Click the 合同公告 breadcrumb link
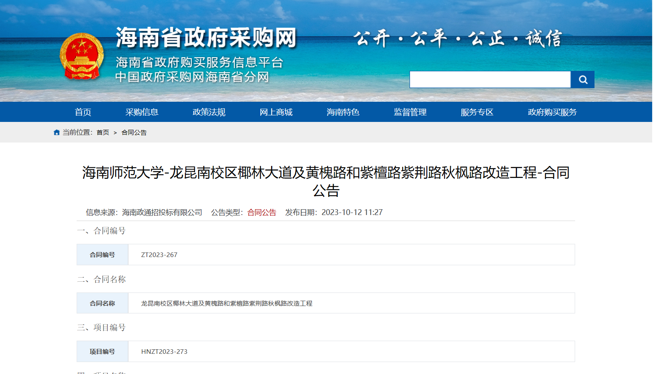This screenshot has width=653, height=374. click(134, 132)
